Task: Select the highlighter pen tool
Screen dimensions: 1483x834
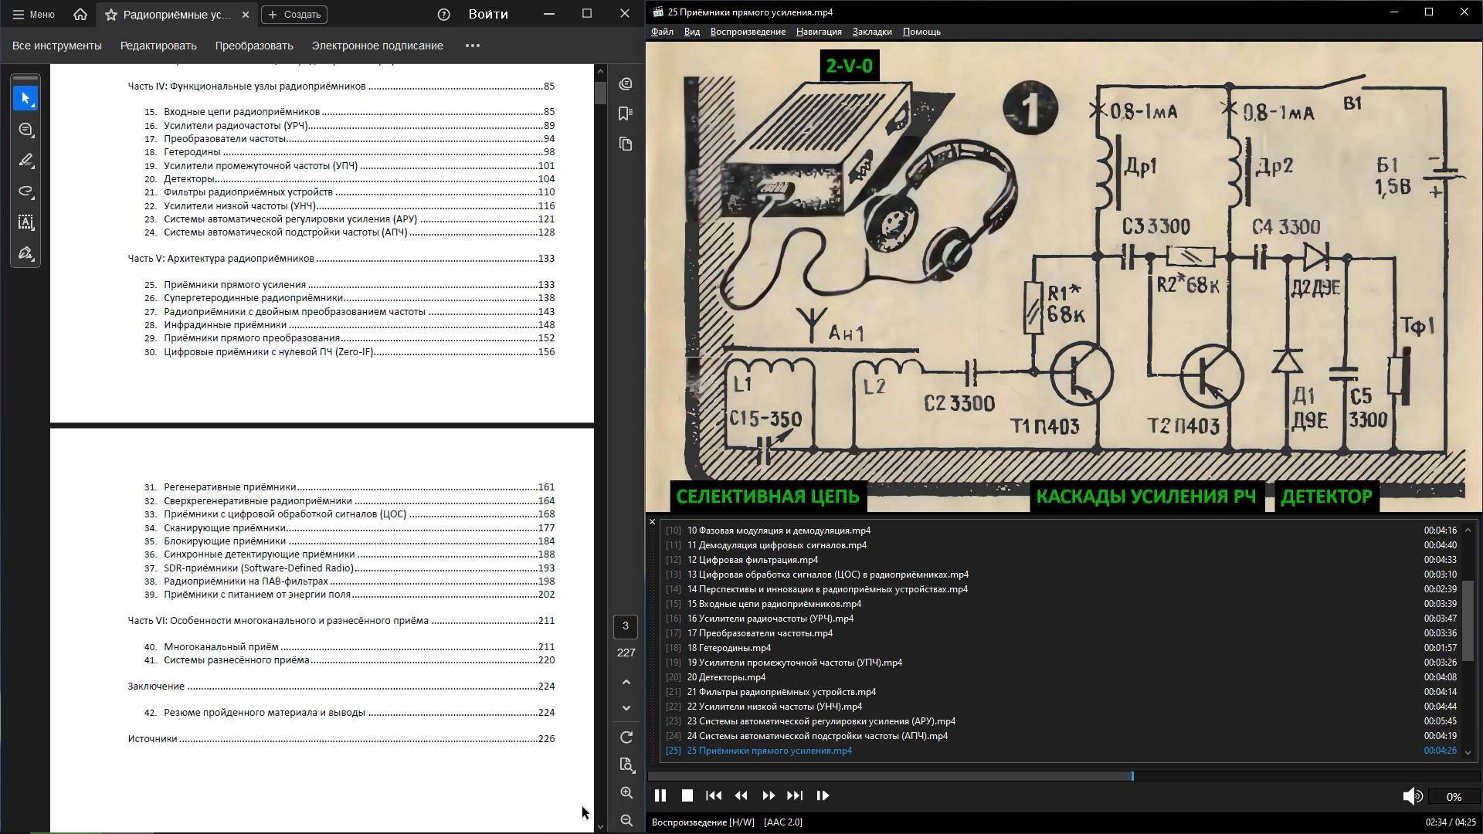Action: click(x=25, y=161)
